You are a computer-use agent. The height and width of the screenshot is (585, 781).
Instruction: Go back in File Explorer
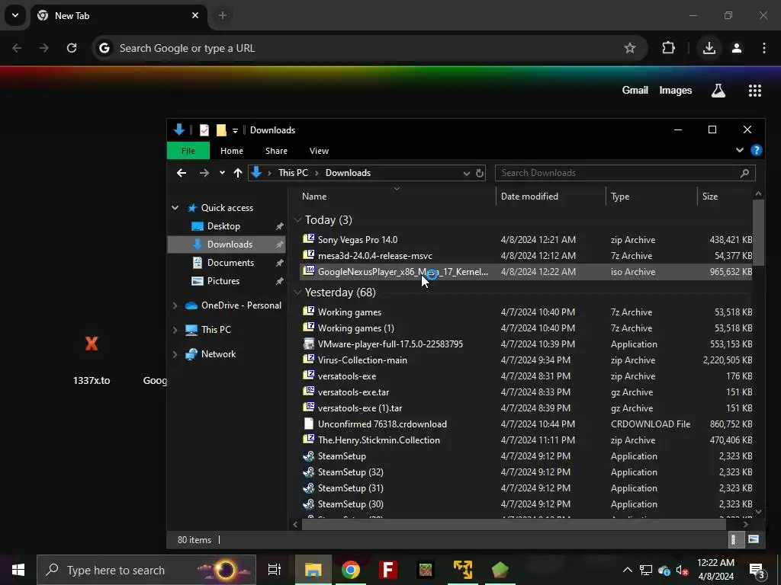click(182, 173)
